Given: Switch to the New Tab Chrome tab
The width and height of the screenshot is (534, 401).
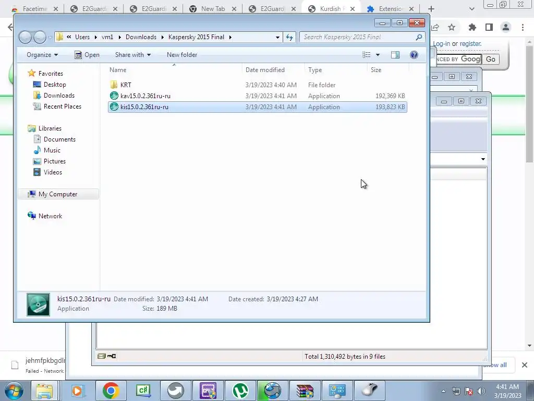Looking at the screenshot, I should [x=213, y=9].
